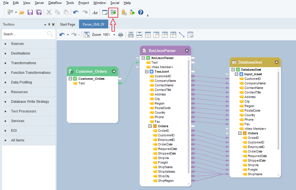Collapse the XmlJsonParser object header arrow
The height and width of the screenshot is (190, 296).
tap(187, 51)
